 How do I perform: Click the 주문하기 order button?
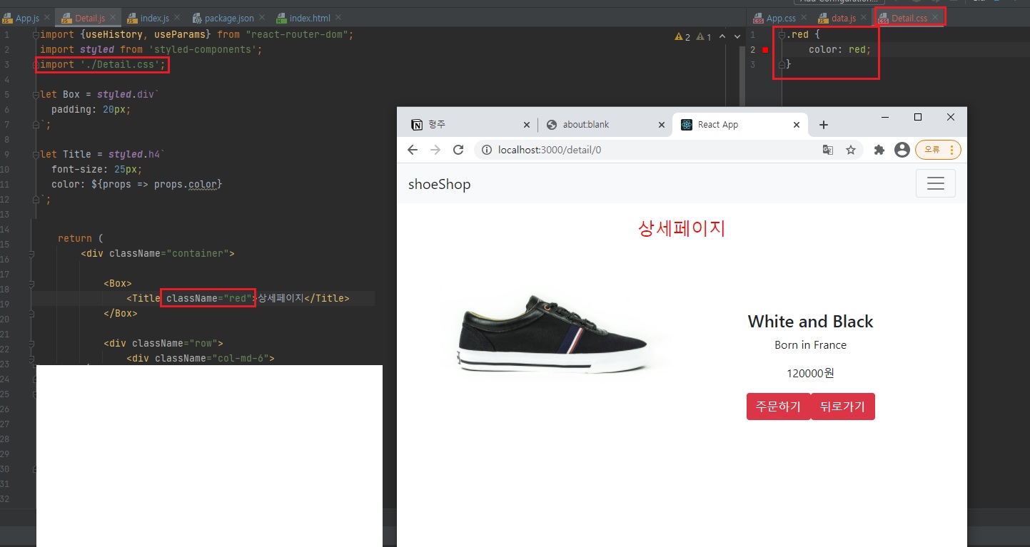778,407
